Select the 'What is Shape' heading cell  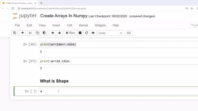(54, 81)
